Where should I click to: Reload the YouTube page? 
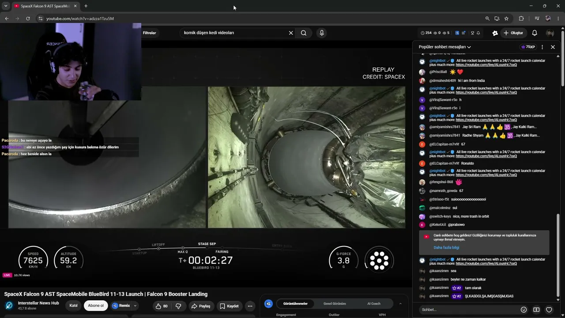(x=28, y=19)
